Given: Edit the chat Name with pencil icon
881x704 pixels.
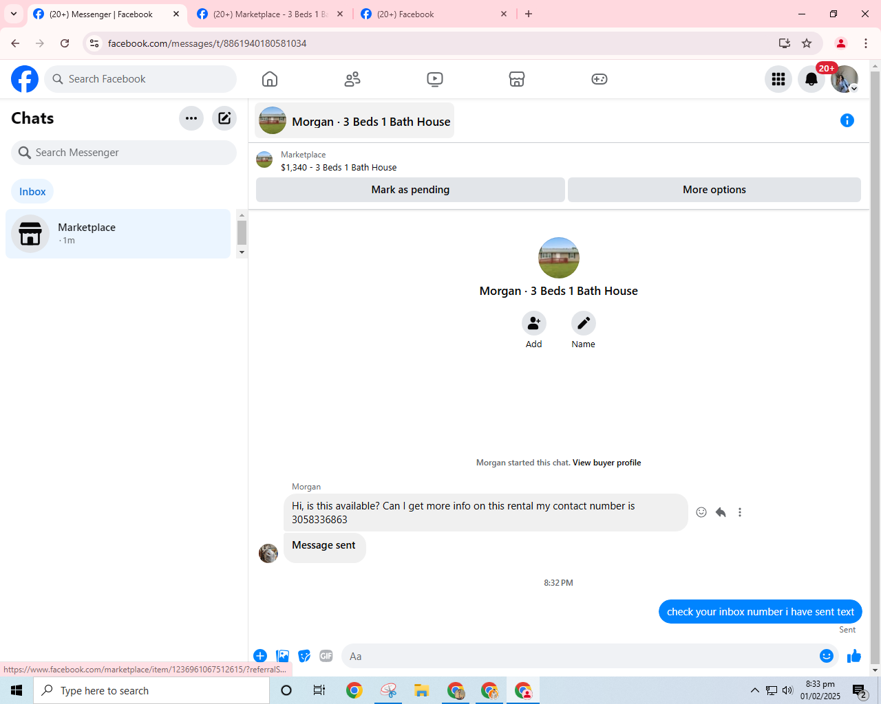Looking at the screenshot, I should 584,323.
